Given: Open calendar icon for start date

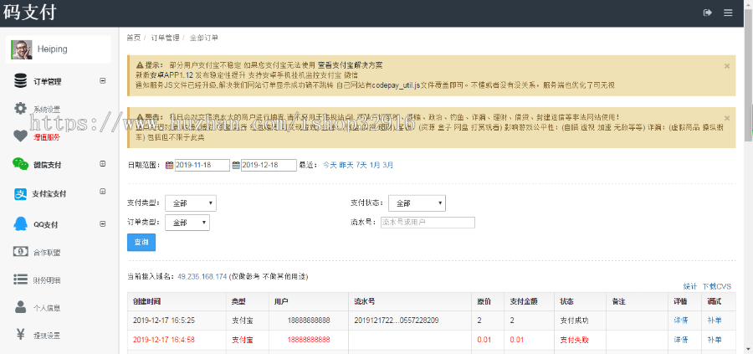Looking at the screenshot, I should tap(169, 165).
